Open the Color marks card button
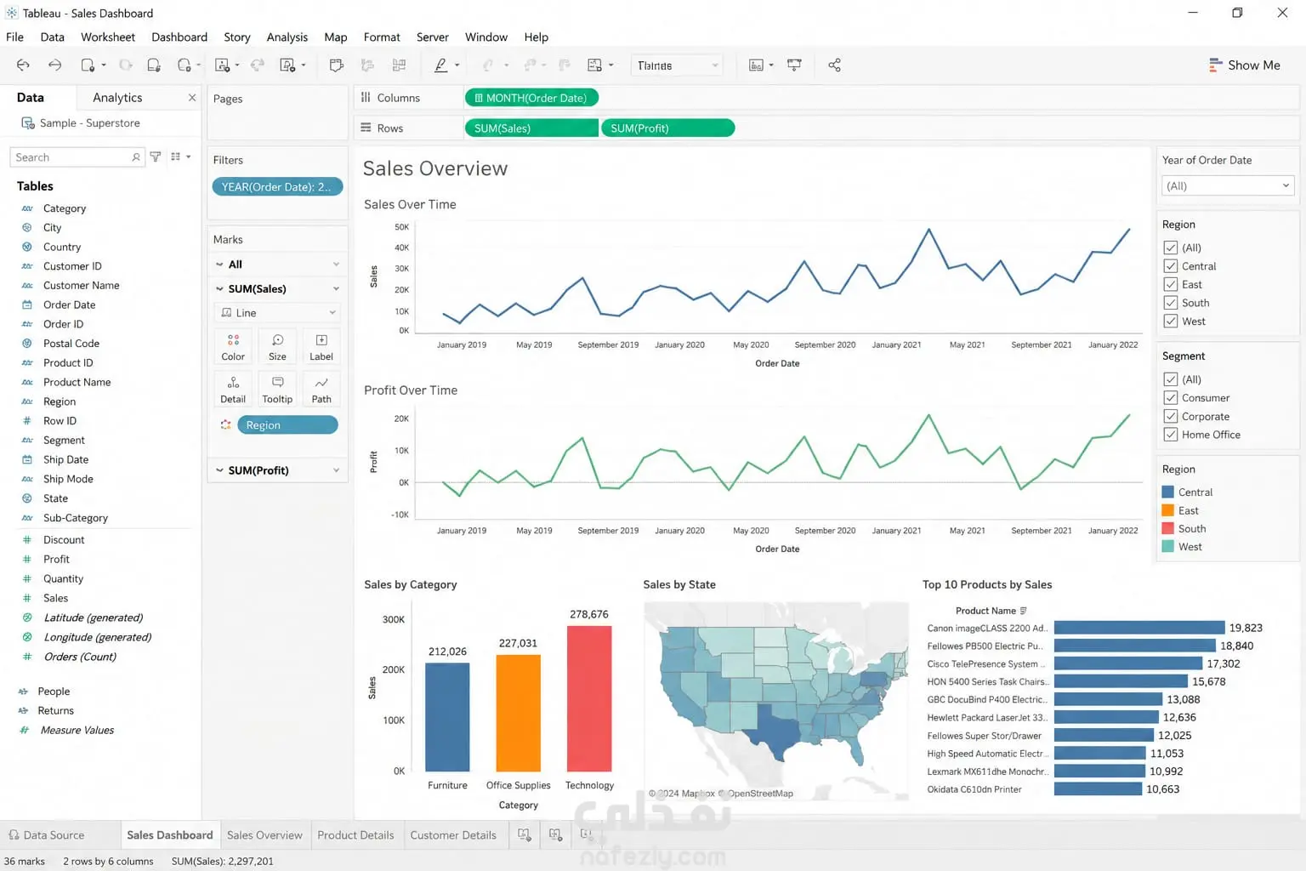1306x871 pixels. pyautogui.click(x=233, y=347)
